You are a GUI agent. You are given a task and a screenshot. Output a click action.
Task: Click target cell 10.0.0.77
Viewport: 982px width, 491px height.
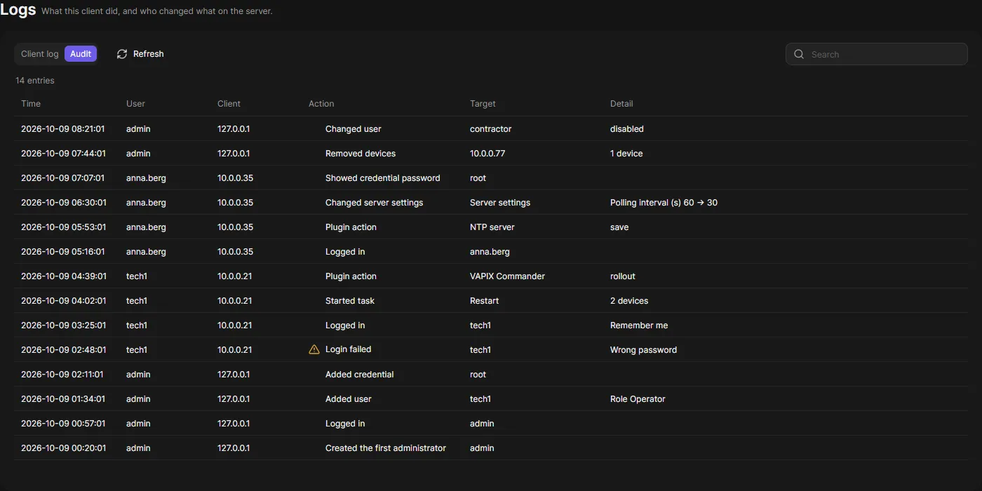click(487, 154)
